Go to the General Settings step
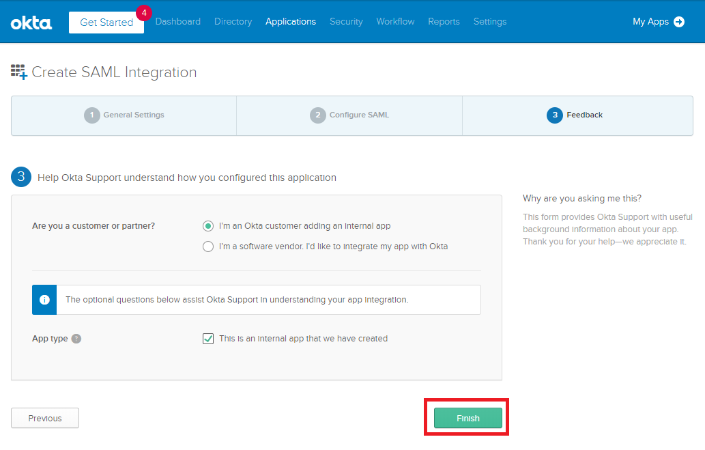The width and height of the screenshot is (705, 450). tap(124, 115)
